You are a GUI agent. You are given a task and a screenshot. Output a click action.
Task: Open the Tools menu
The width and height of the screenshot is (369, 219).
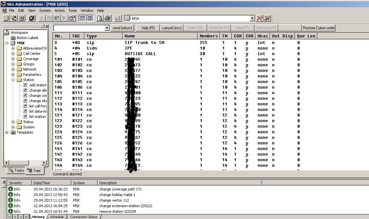(72, 11)
